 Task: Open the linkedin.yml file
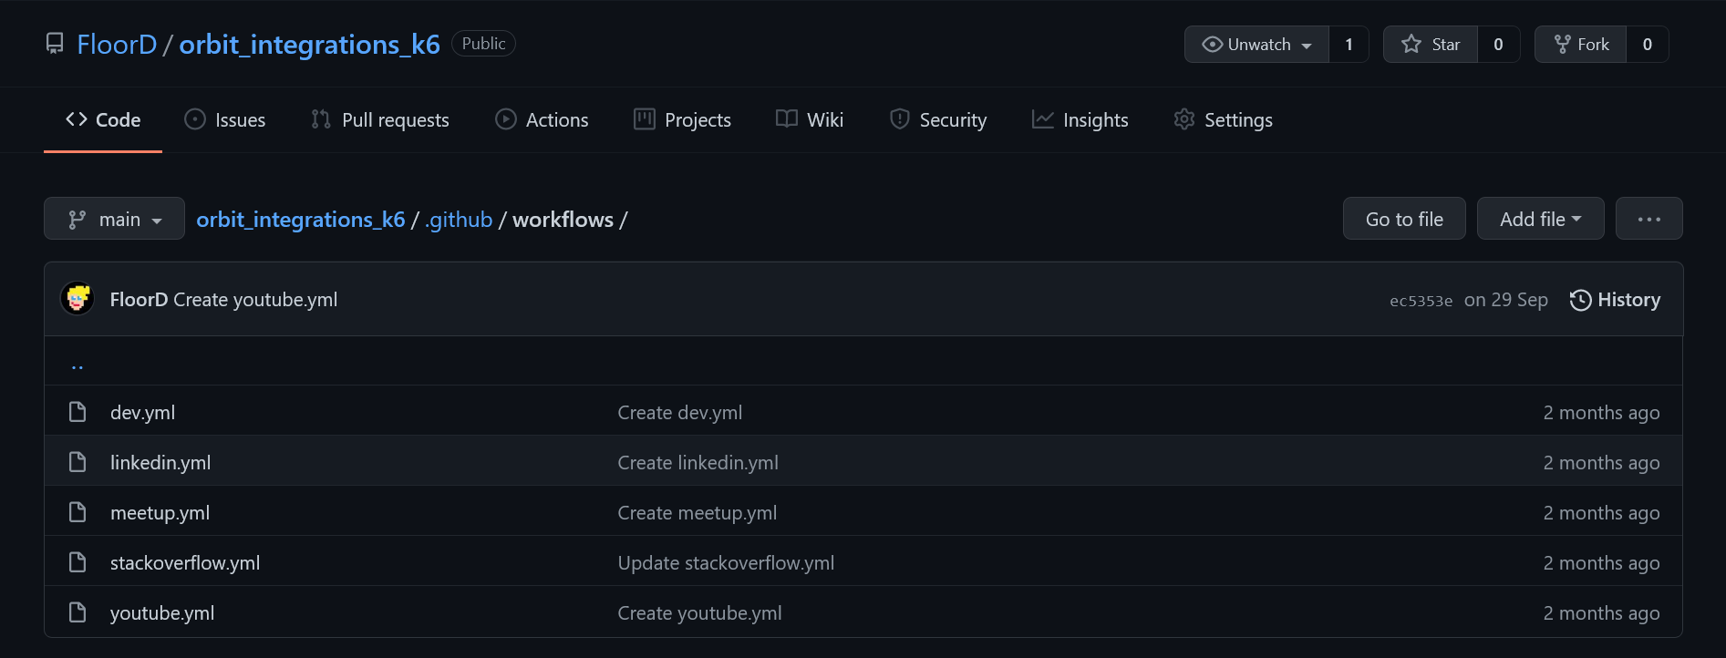tap(160, 462)
